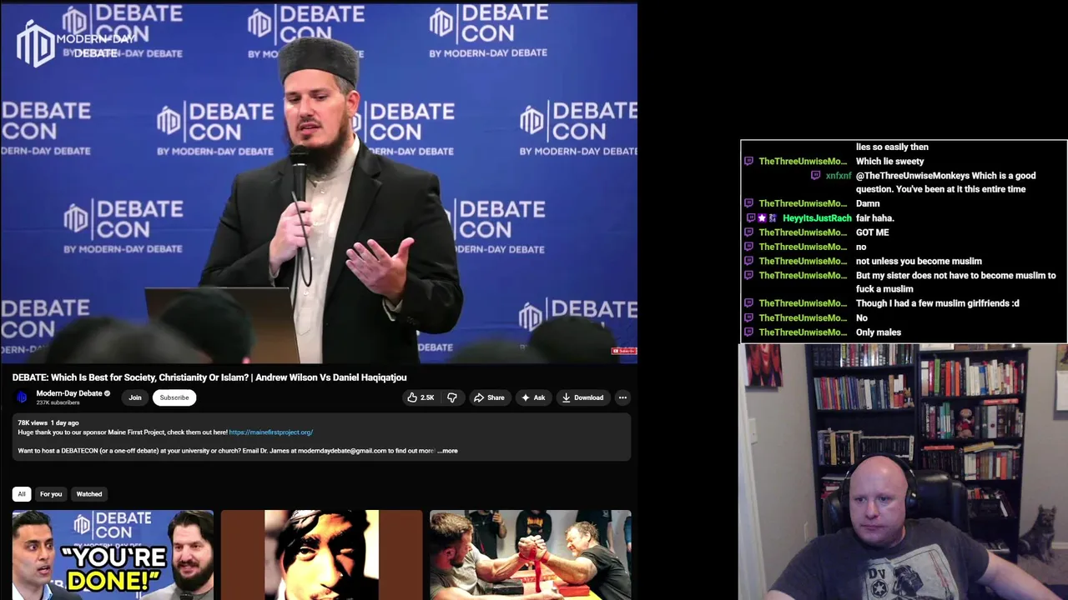Viewport: 1068px width, 600px height.
Task: Select the For you filter chip
Action: pyautogui.click(x=51, y=494)
